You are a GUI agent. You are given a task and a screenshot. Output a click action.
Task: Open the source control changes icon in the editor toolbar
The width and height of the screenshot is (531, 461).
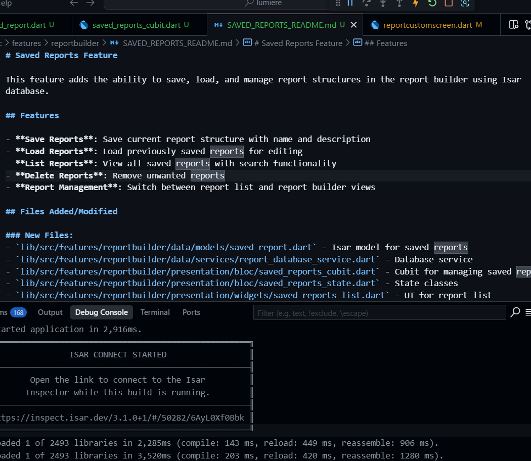(527, 25)
